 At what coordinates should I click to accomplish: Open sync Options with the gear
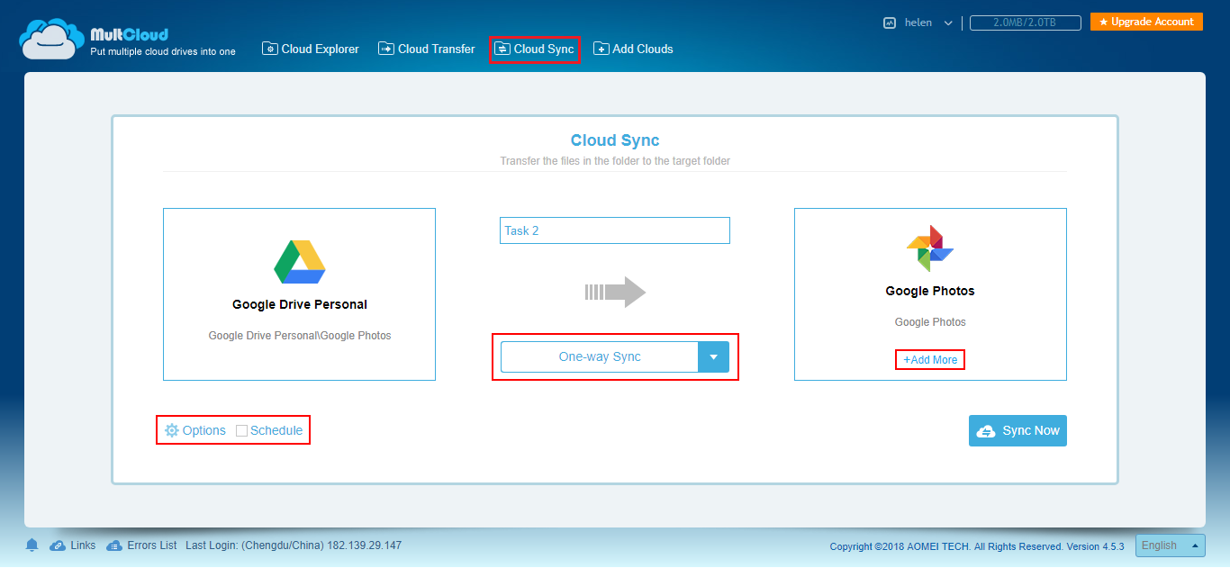click(x=194, y=430)
